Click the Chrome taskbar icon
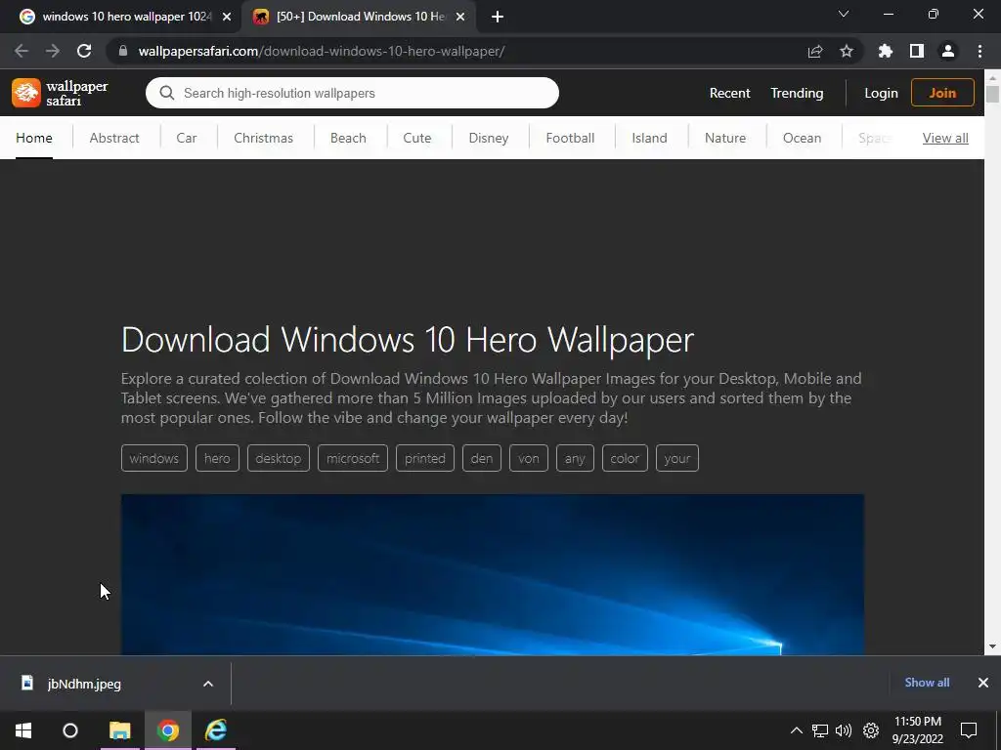The height and width of the screenshot is (750, 1001). (168, 730)
